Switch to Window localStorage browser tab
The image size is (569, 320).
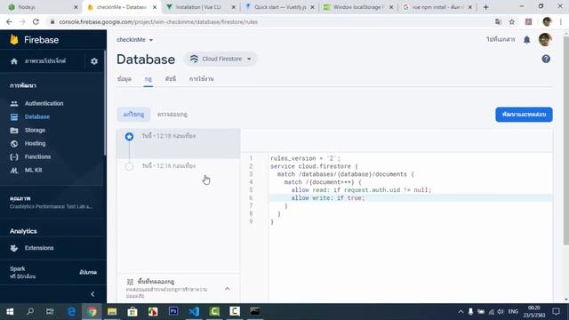click(x=358, y=7)
